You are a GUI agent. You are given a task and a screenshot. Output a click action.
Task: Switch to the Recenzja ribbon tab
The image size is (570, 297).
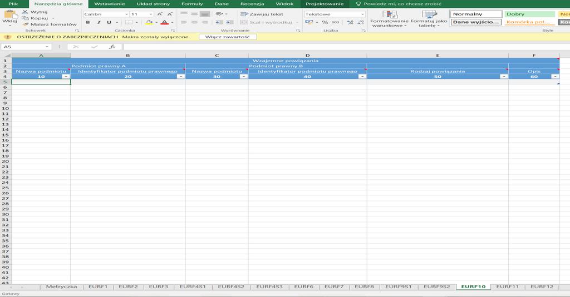pos(252,4)
